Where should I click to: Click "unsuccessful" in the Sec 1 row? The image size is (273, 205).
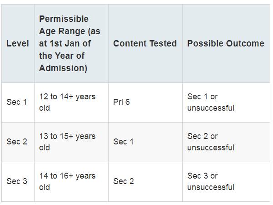pyautogui.click(x=211, y=108)
